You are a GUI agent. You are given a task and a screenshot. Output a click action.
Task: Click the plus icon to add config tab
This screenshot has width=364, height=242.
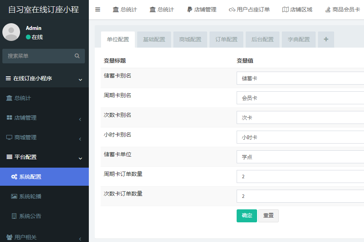pos(326,39)
